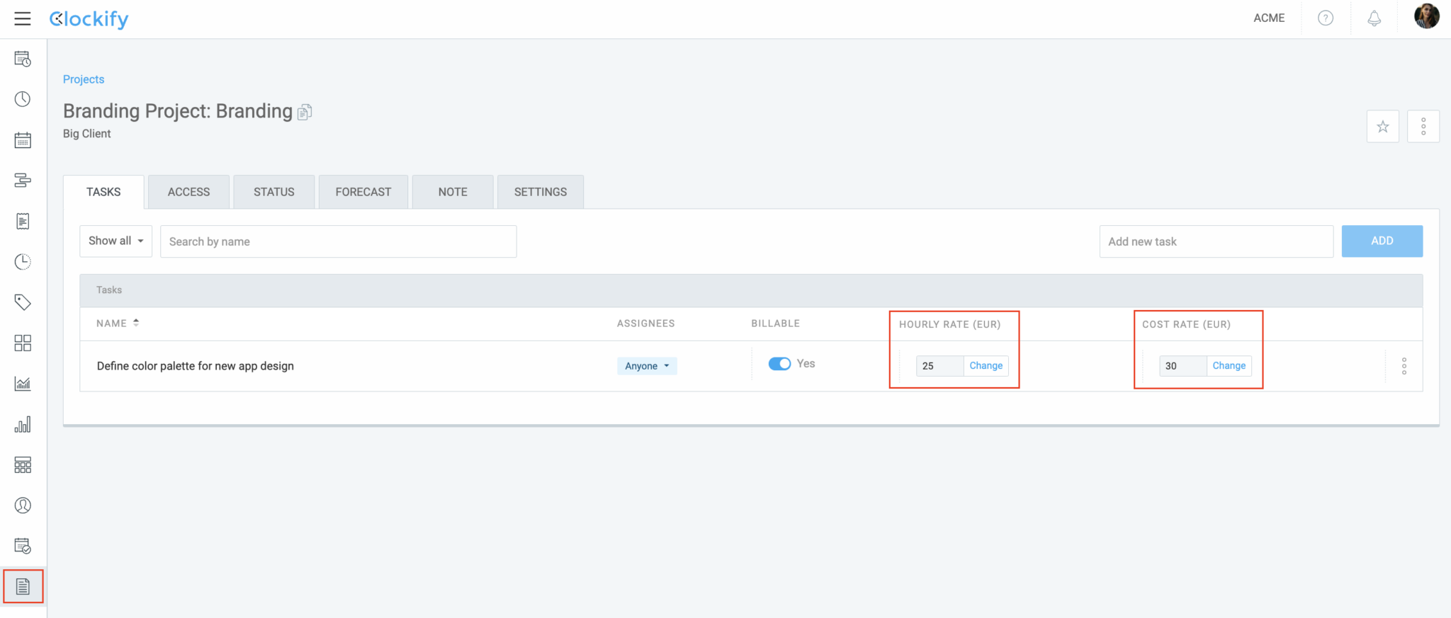The width and height of the screenshot is (1451, 618).
Task: Expand the Show all filter dropdown
Action: coord(115,241)
